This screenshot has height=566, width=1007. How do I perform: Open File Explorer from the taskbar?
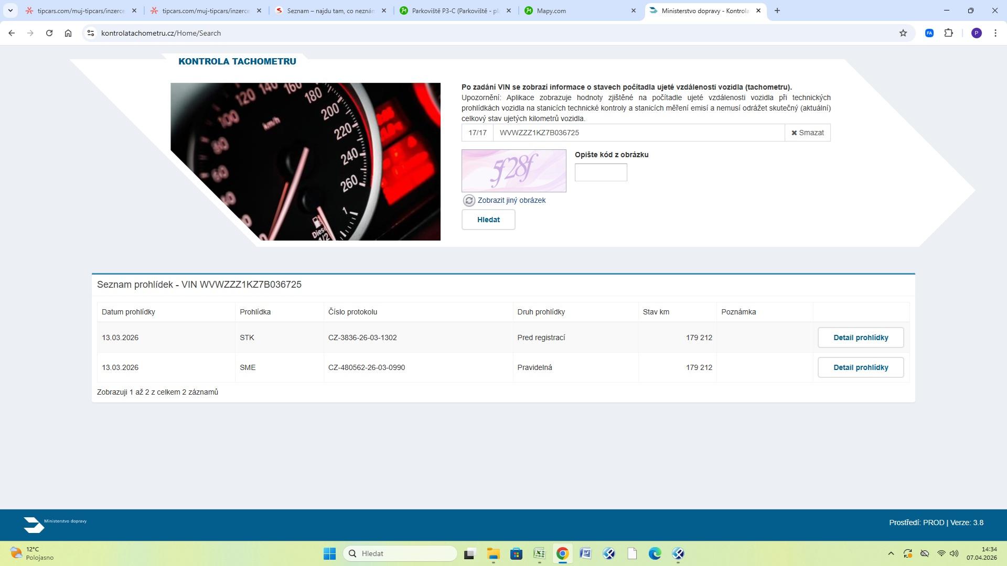coord(493,553)
